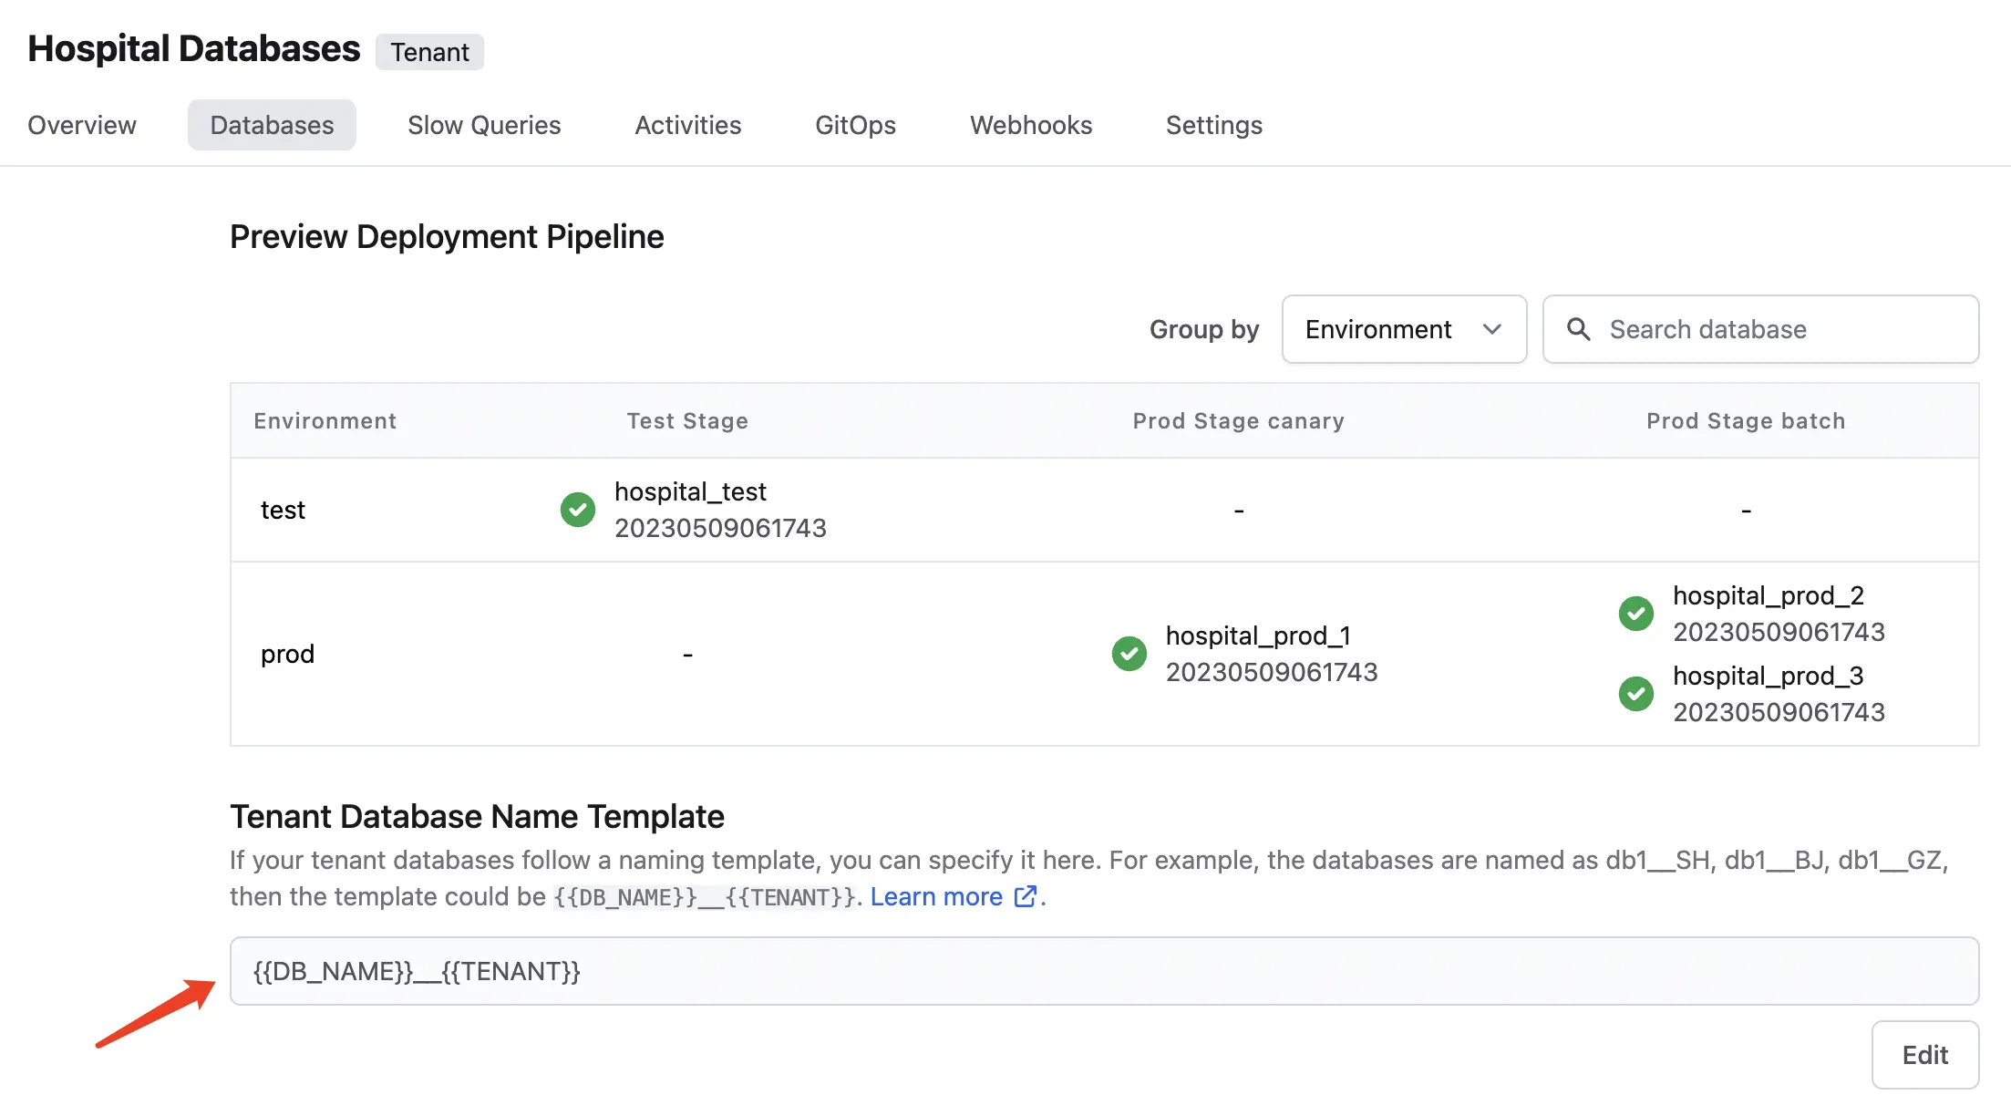Click the Tenant Database Name Template heading

point(477,816)
